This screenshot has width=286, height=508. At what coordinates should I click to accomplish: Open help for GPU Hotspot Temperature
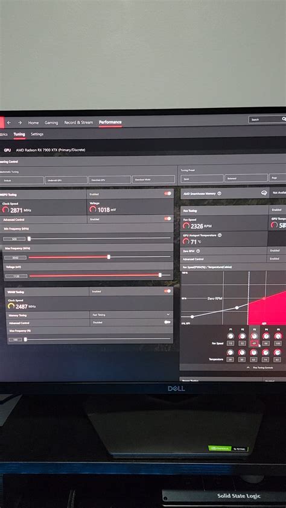pos(220,235)
